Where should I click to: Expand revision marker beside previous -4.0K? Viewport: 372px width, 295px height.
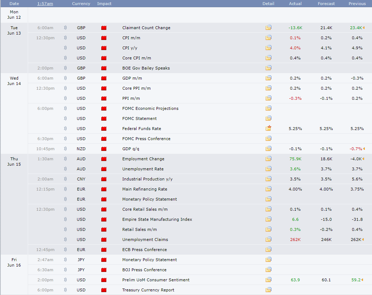(363, 159)
